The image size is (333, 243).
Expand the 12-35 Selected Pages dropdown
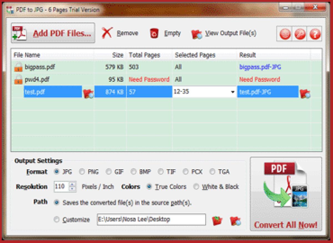(233, 92)
